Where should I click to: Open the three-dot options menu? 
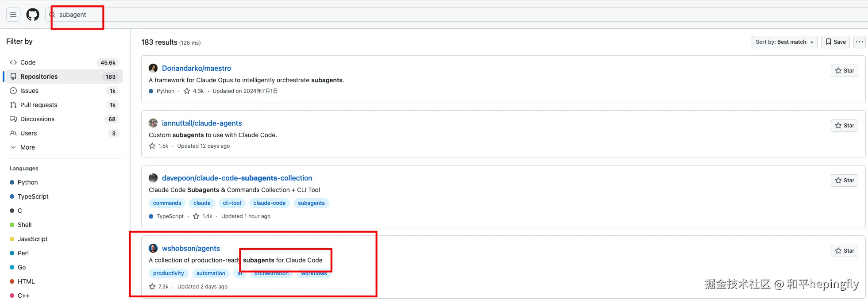coord(859,42)
